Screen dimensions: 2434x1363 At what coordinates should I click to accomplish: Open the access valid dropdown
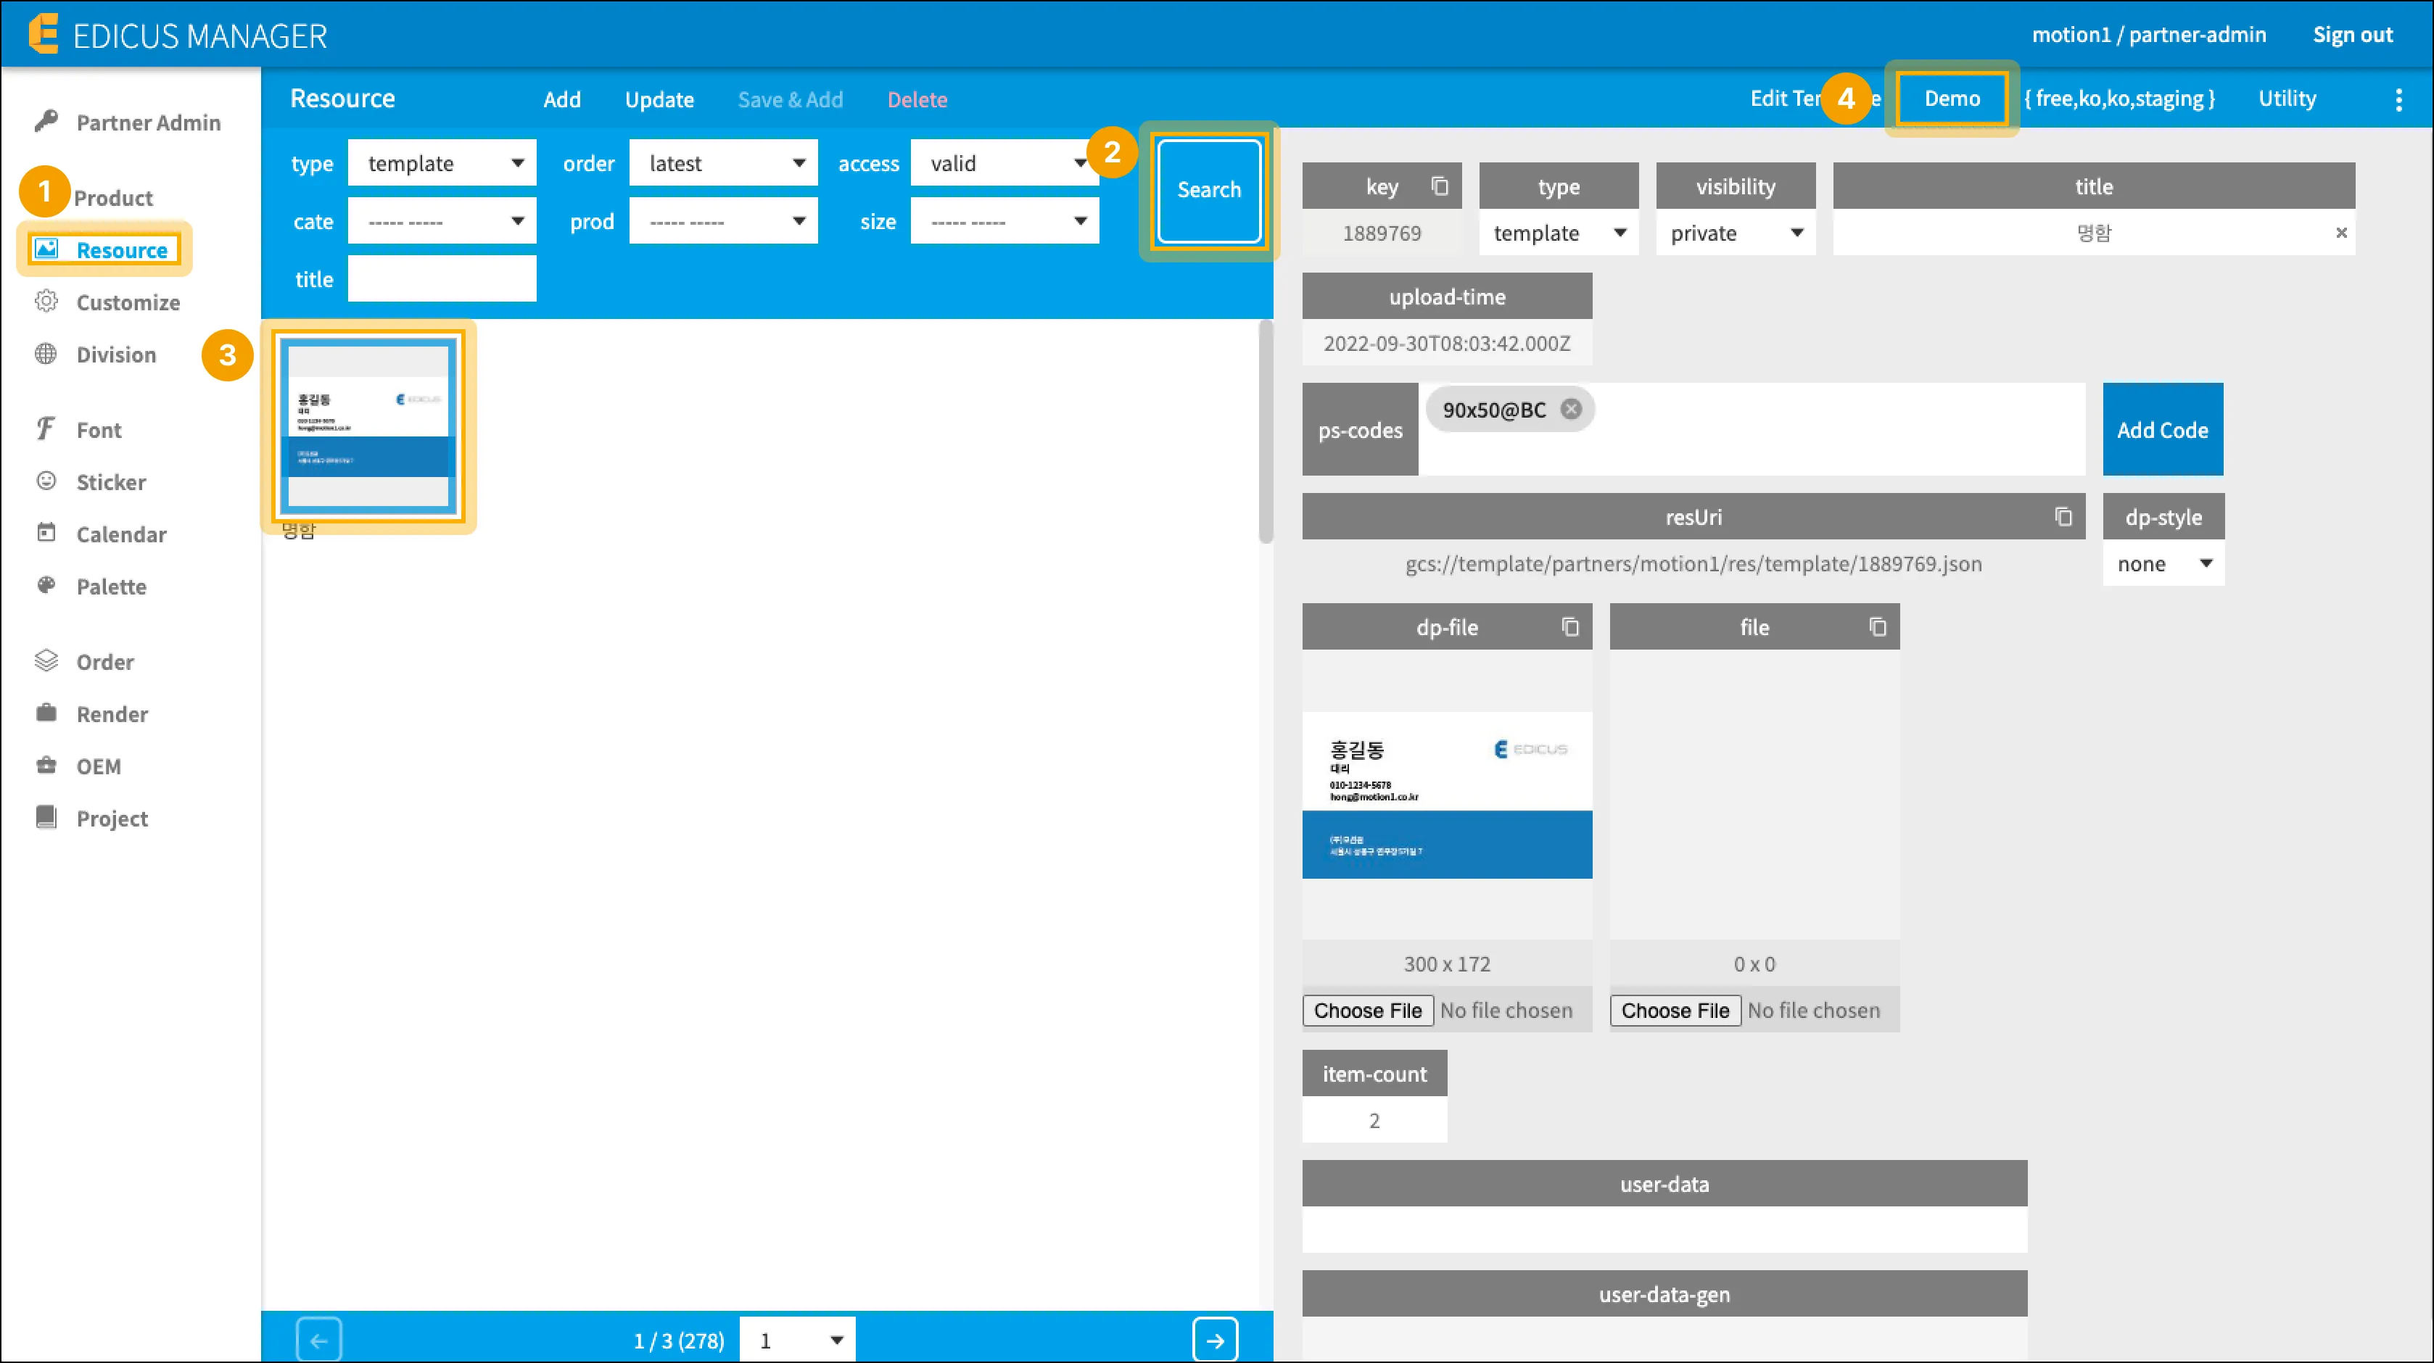coord(1004,162)
